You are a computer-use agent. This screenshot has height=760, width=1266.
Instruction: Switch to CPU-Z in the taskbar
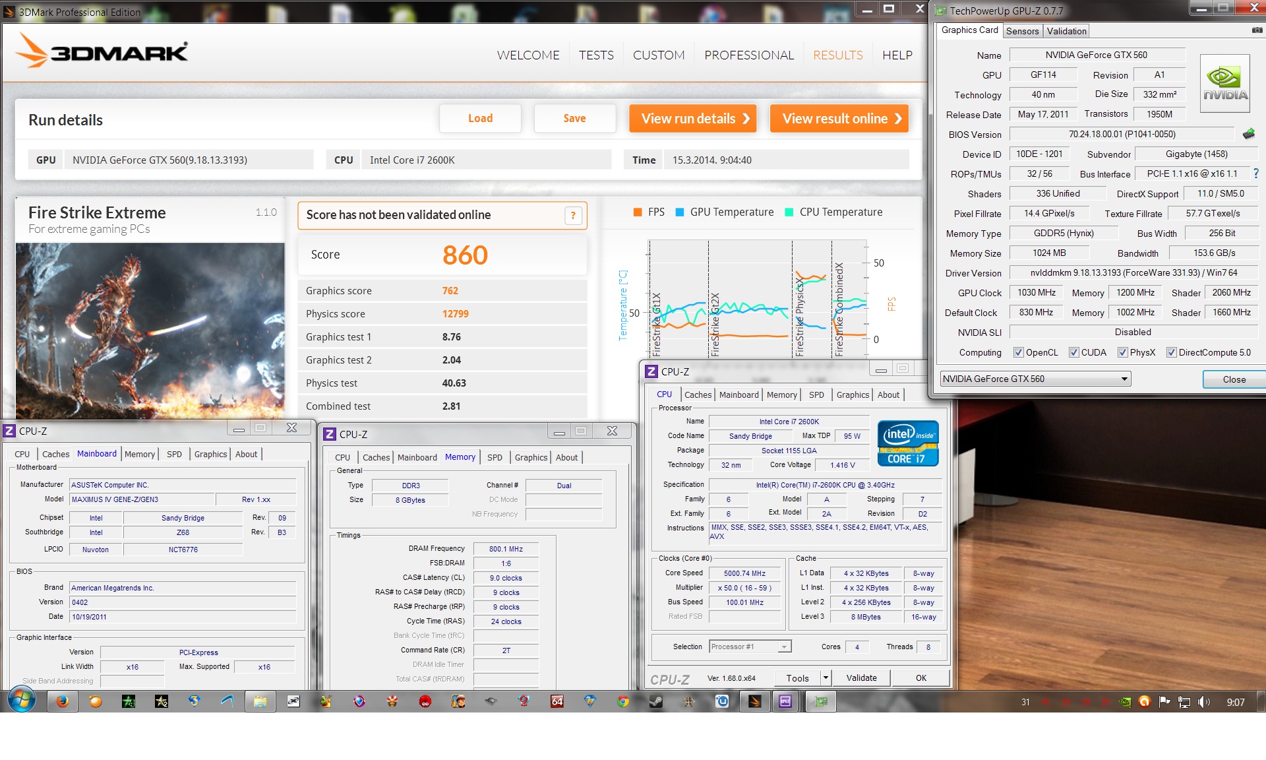[785, 701]
